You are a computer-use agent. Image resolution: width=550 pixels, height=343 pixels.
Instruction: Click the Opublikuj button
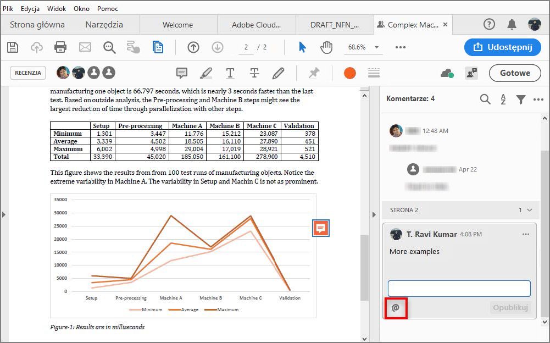(510, 308)
